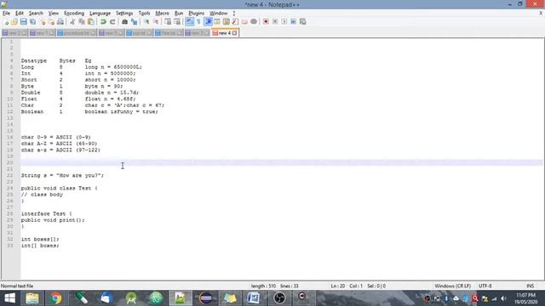Toggle synchronize horizontal scrolling
The width and height of the screenshot is (545, 306).
click(177, 22)
